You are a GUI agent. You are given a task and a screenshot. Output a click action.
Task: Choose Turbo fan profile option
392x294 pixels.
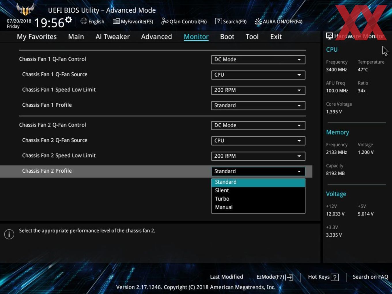point(258,199)
